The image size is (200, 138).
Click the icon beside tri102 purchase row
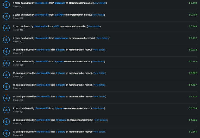[x=6, y=28]
